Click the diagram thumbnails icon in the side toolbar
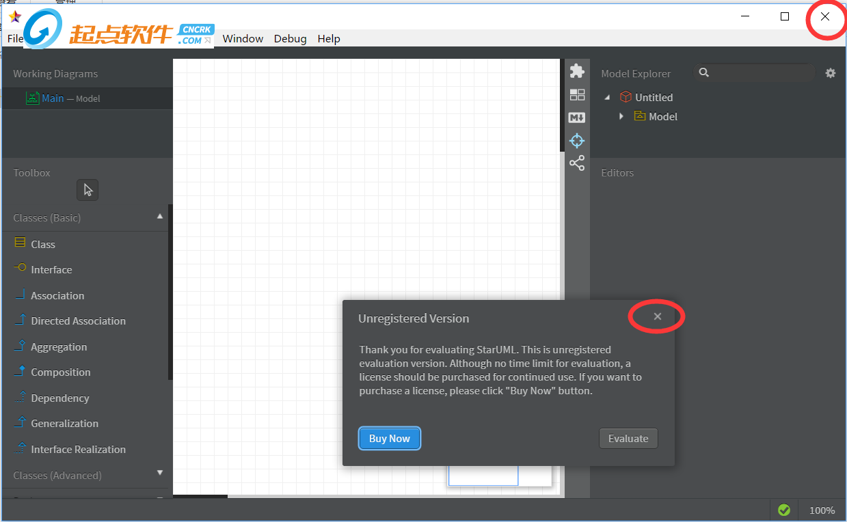 (577, 95)
